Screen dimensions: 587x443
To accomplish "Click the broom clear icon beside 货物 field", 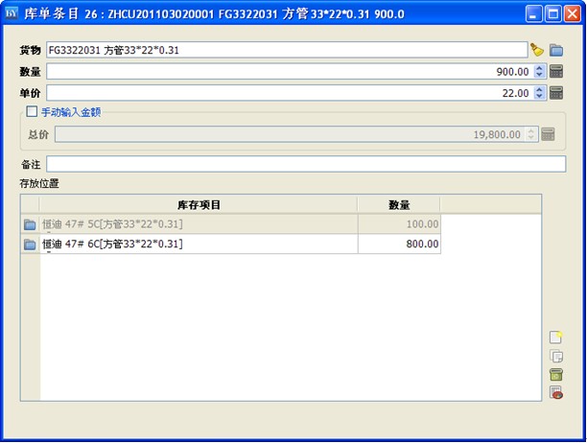I will click(x=536, y=50).
